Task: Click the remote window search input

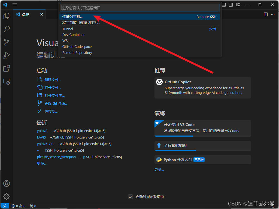Action: (140, 8)
